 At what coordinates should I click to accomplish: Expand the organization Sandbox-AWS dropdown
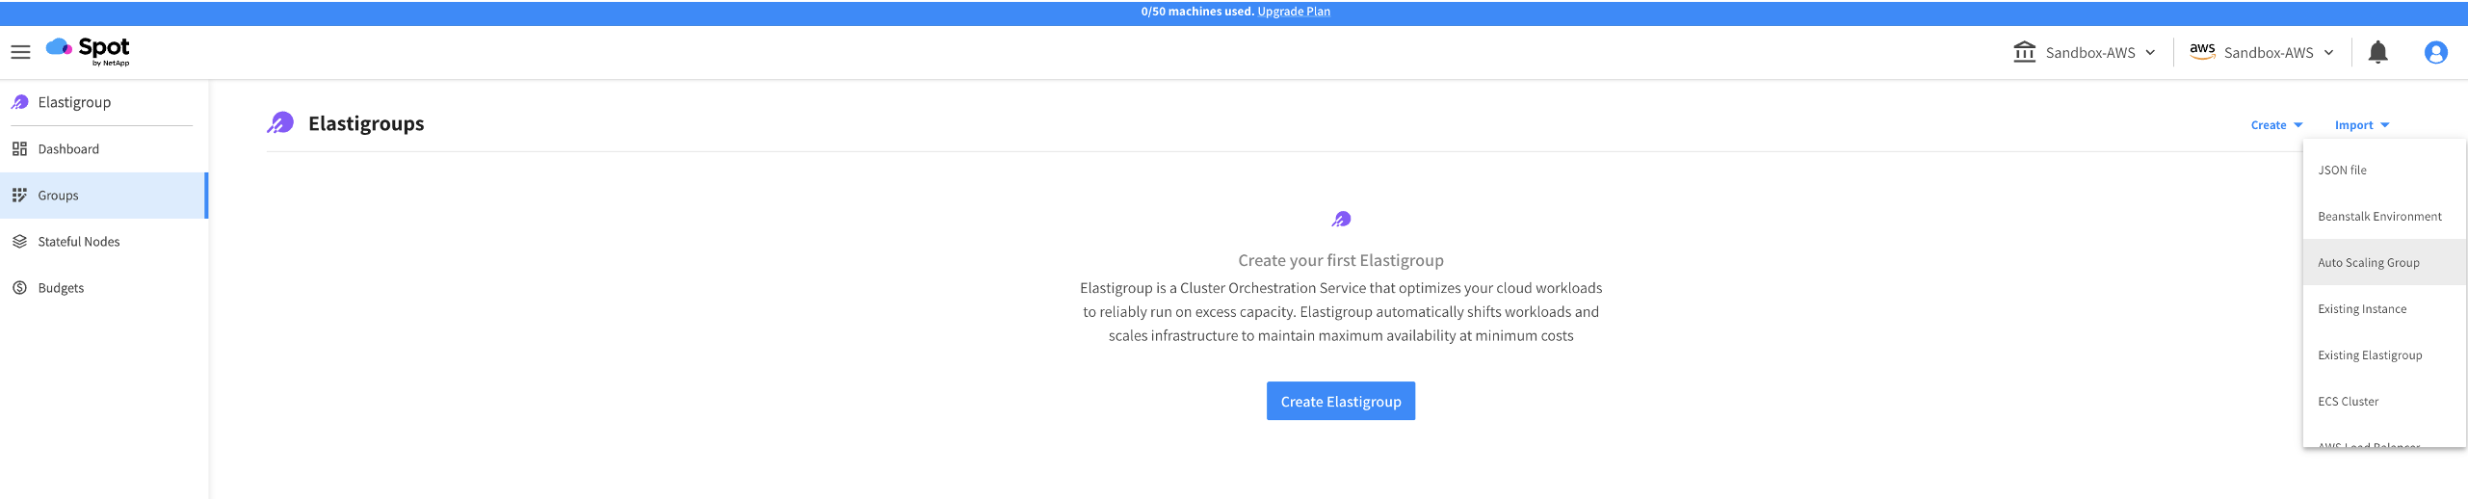tap(2085, 52)
